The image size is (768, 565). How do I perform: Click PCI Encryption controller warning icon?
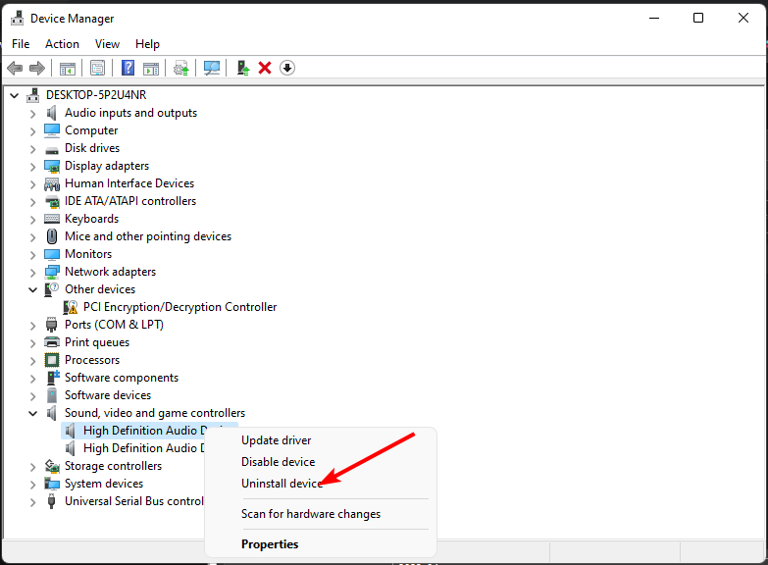[71, 307]
